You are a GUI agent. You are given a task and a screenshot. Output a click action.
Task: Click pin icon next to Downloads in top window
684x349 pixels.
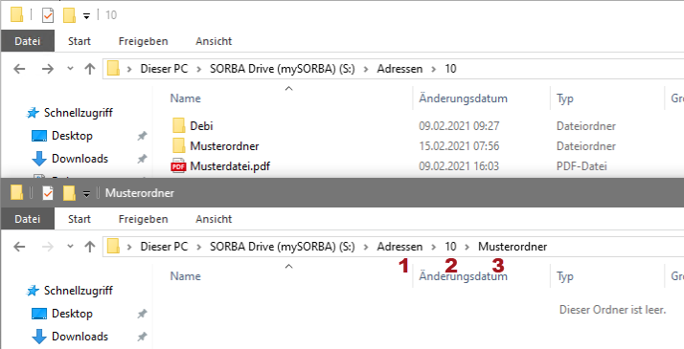coord(142,159)
